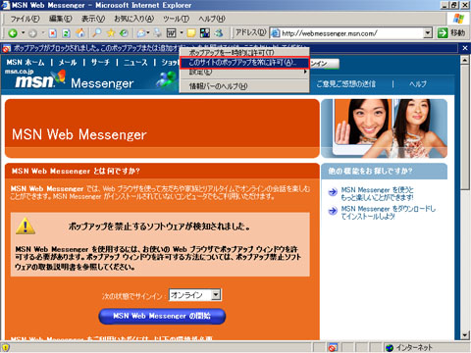Select ポップアップを一時的に許可(T) menu item
The height and width of the screenshot is (353, 471).
pos(244,52)
